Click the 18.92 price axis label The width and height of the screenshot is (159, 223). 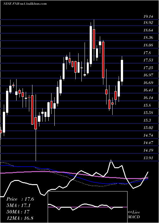(148, 23)
